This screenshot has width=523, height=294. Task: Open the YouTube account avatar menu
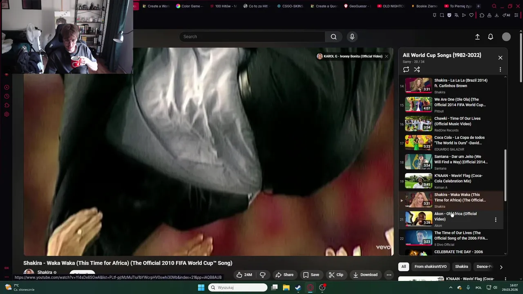tap(506, 37)
